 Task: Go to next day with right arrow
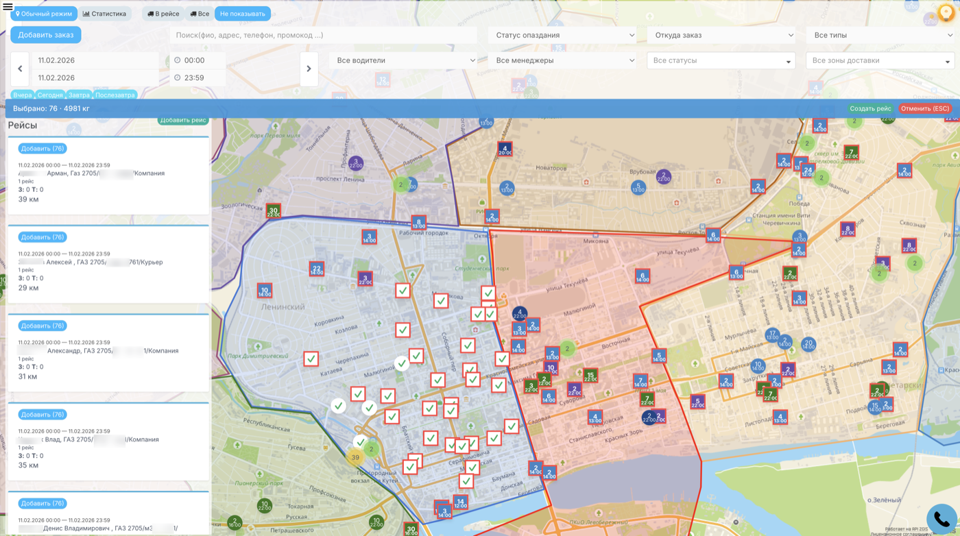[x=309, y=69]
